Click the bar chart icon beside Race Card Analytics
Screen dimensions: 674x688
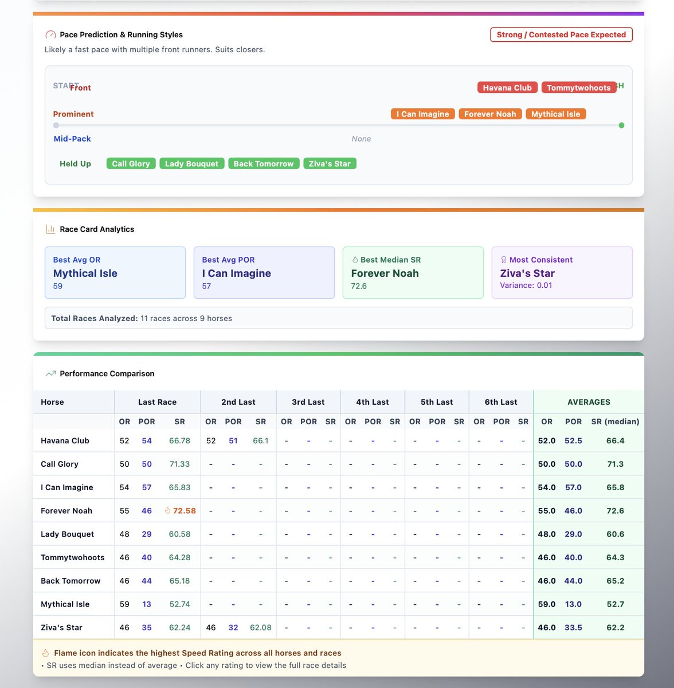point(50,229)
